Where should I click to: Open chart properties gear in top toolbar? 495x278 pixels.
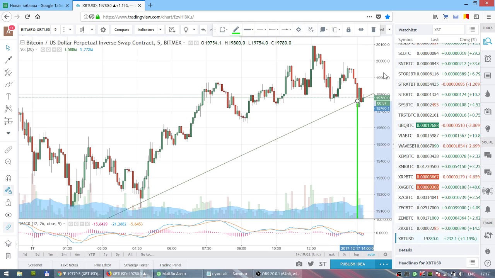pyautogui.click(x=103, y=30)
